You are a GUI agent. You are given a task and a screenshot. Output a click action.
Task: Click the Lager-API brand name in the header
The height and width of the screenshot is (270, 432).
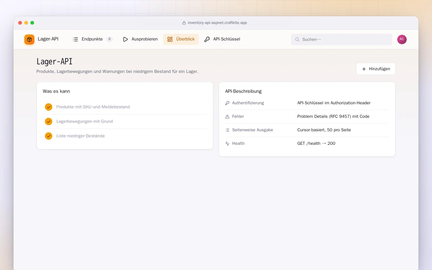click(48, 39)
